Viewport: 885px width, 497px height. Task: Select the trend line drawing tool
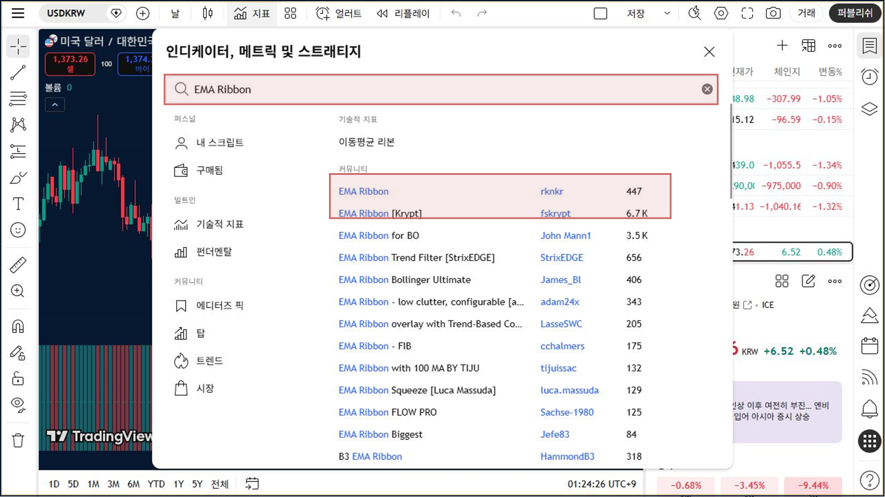click(18, 72)
